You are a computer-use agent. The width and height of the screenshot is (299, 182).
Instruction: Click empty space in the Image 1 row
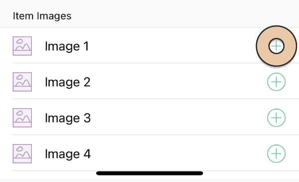(x=171, y=46)
